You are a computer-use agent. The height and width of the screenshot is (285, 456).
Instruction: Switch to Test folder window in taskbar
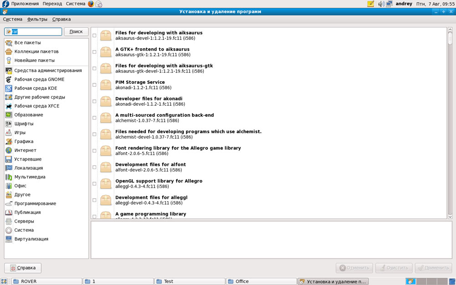click(x=190, y=281)
